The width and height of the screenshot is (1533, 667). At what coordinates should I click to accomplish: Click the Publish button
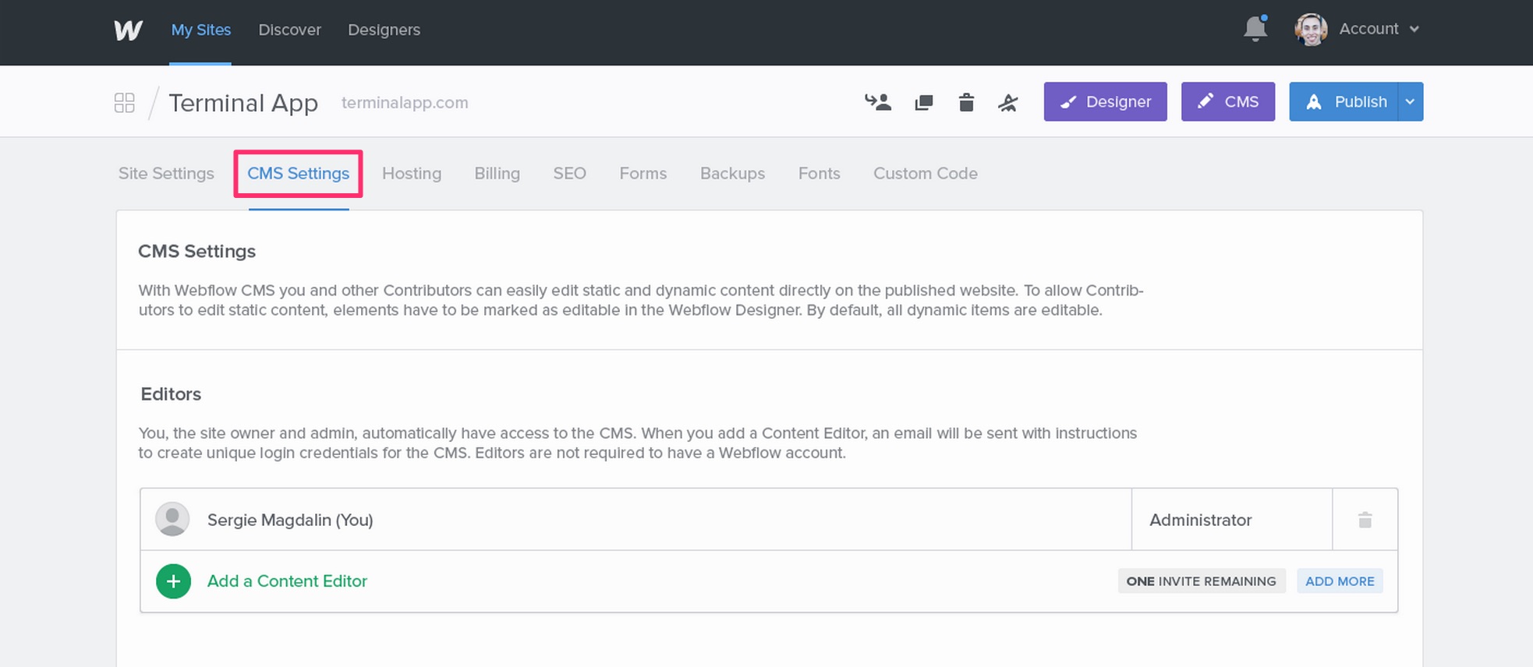click(x=1344, y=102)
